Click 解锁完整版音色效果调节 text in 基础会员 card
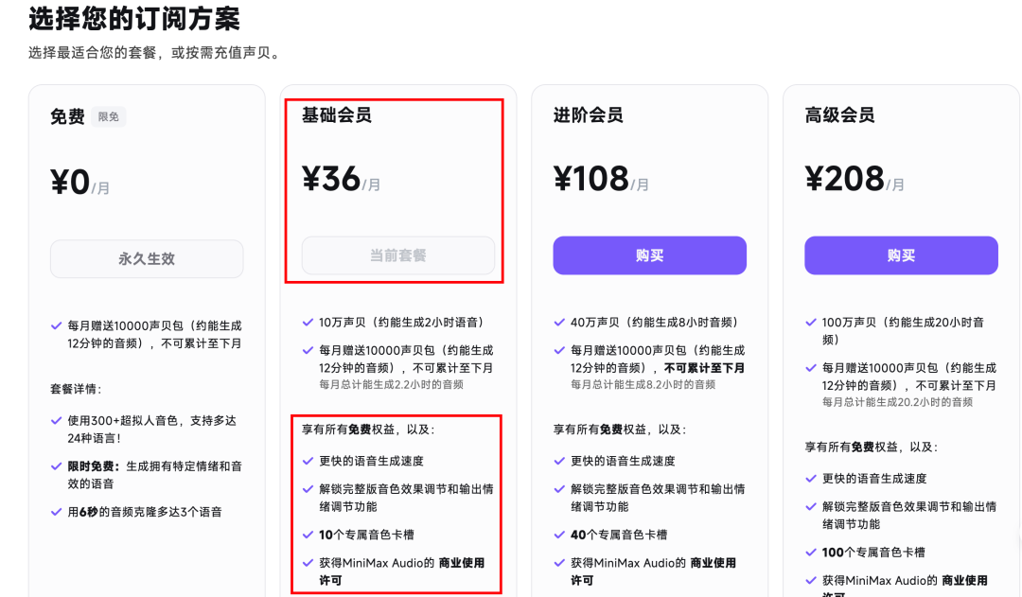 click(406, 498)
